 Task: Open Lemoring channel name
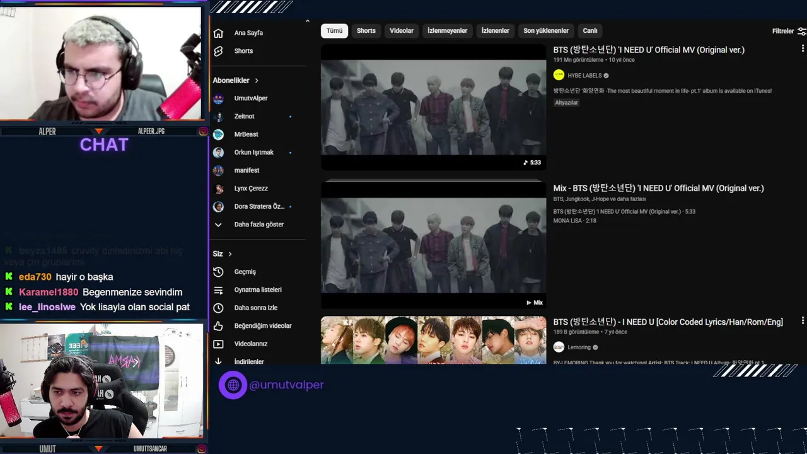coord(579,347)
